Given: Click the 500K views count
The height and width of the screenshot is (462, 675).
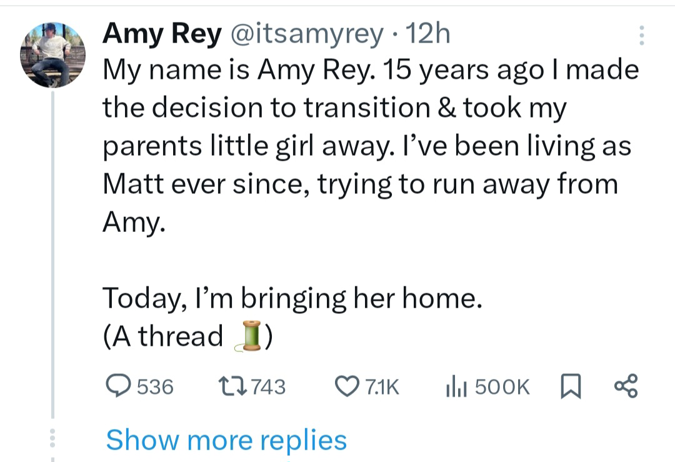Looking at the screenshot, I should click(502, 388).
